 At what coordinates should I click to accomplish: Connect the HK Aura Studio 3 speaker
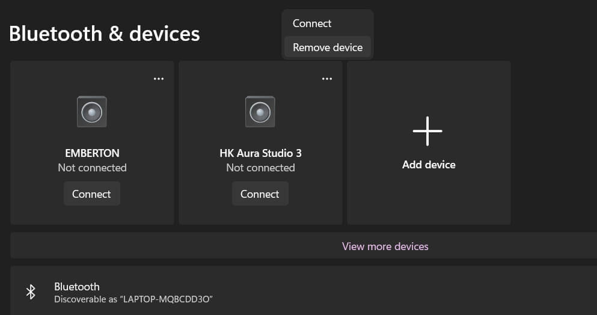point(260,194)
